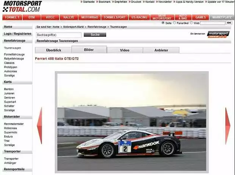
Task: Click the Kontakt top link
Action: (x=150, y=2)
